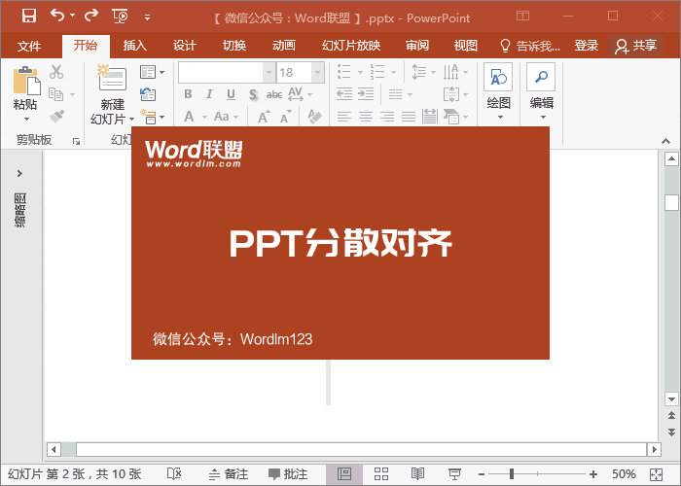The height and width of the screenshot is (486, 681).
Task: Increase font size with large A icon
Action: pos(264,117)
